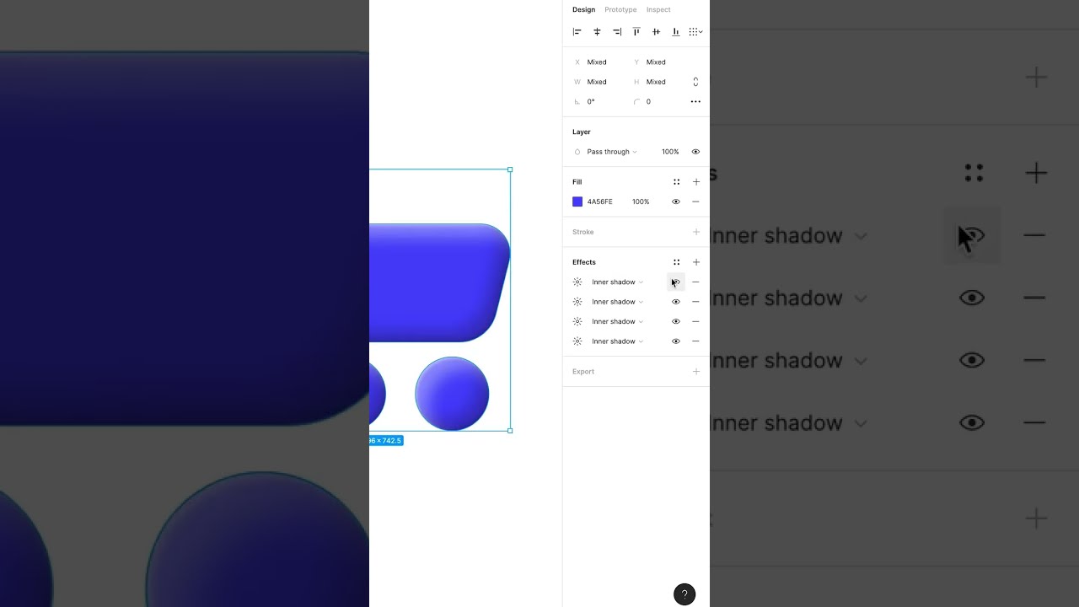Align selection to top
This screenshot has height=607, width=1079.
click(x=636, y=32)
